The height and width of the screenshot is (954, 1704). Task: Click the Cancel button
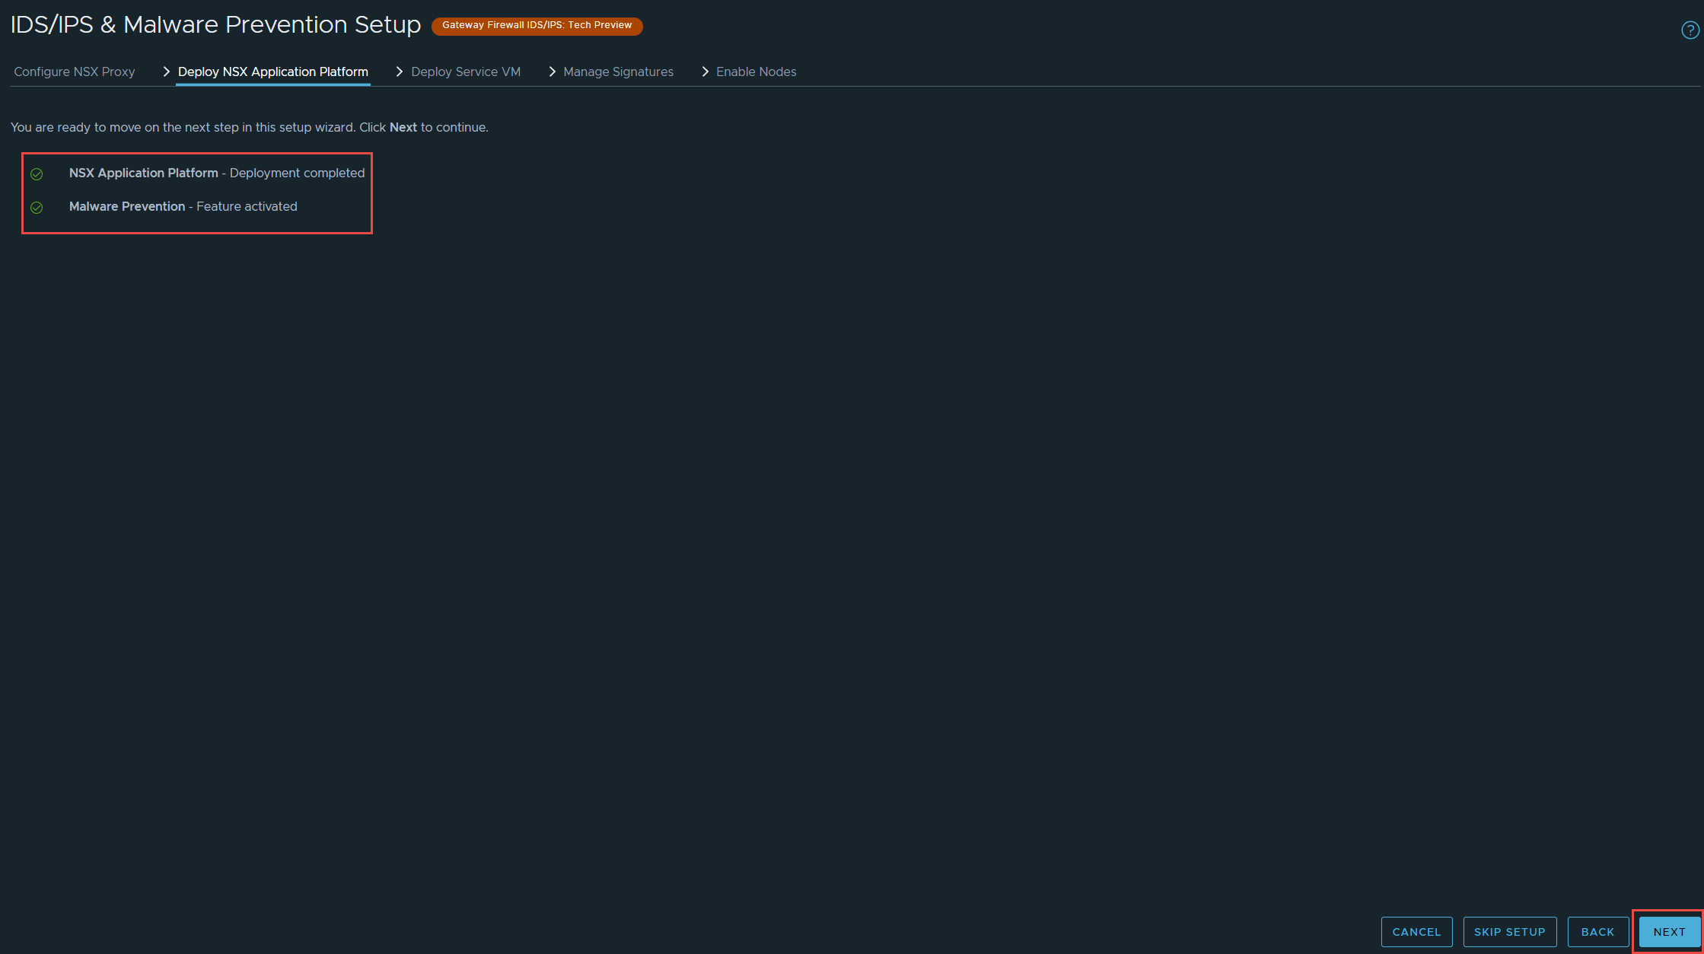(1416, 932)
